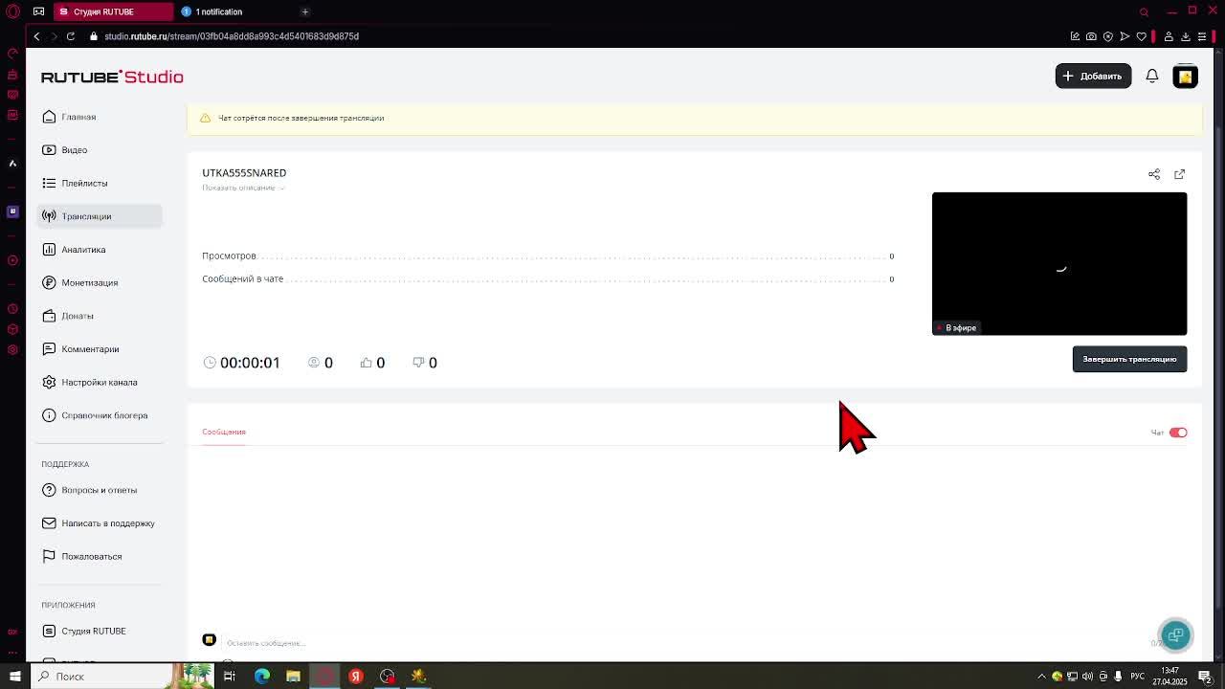Select the Студия RUTUBE browser tab
The height and width of the screenshot is (689, 1225).
(x=111, y=11)
